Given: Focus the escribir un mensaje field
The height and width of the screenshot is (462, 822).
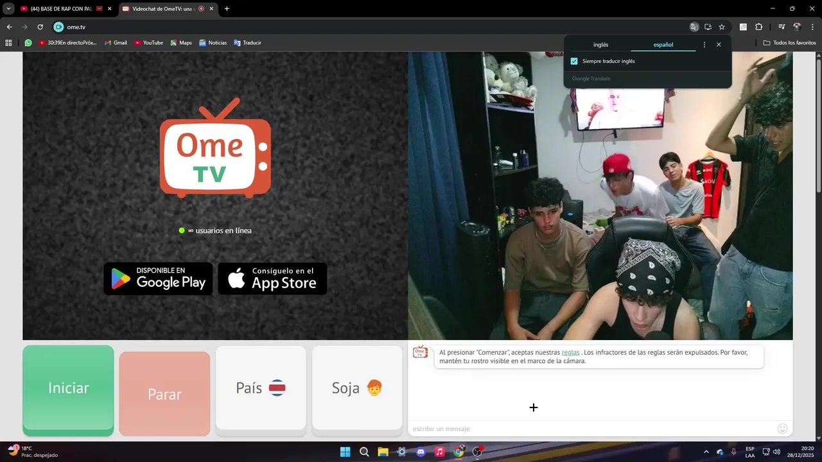Looking at the screenshot, I should (591, 429).
